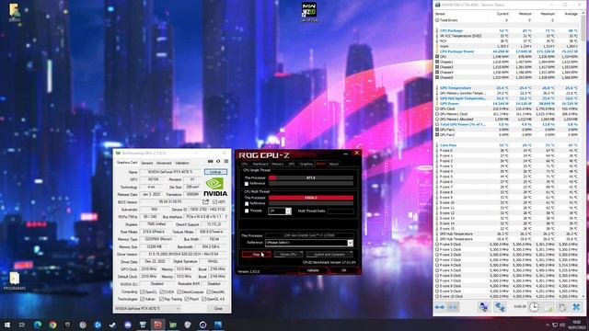Open Task View on the taskbar

22,325
